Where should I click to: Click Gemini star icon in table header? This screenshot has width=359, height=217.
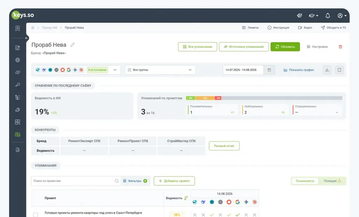[246, 202]
